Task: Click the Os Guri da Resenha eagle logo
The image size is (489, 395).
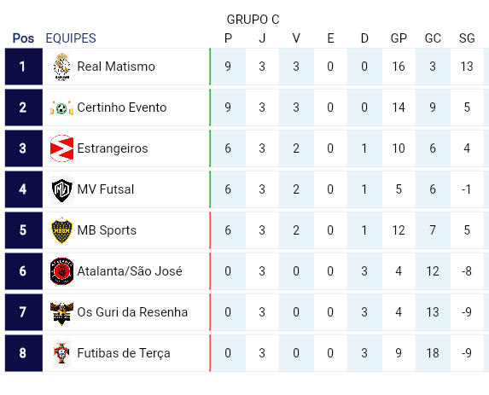Action: (x=61, y=313)
